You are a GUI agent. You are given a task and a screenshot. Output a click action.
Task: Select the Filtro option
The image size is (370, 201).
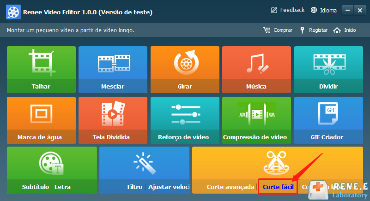135,187
